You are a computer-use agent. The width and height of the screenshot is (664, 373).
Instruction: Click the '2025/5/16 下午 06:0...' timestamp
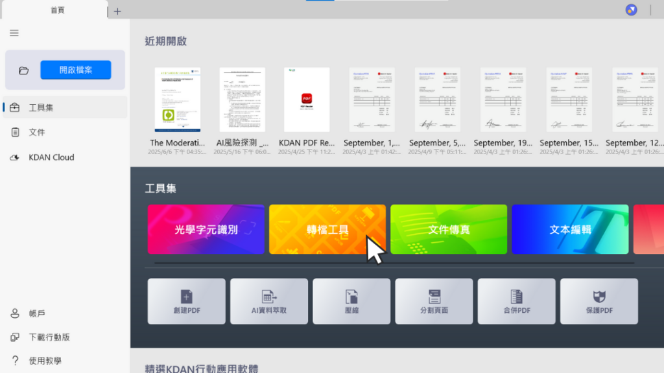point(243,152)
